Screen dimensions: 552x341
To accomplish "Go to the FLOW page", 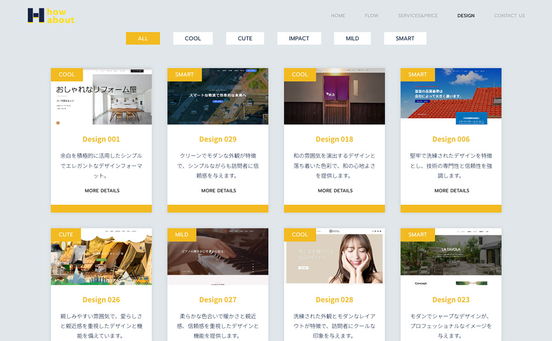I will coord(371,16).
